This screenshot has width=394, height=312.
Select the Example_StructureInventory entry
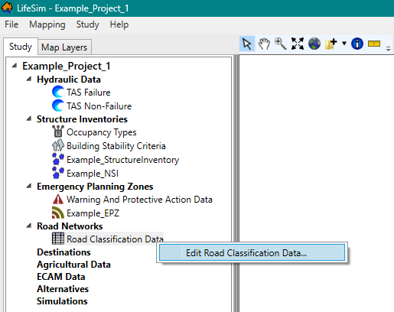pos(122,160)
